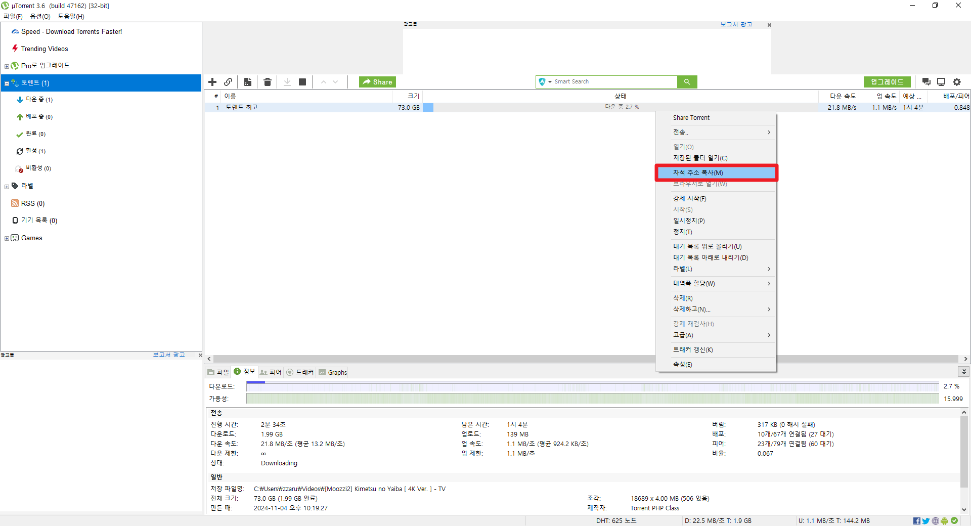Click the move down queue arrow icon
The height and width of the screenshot is (526, 971).
335,82
